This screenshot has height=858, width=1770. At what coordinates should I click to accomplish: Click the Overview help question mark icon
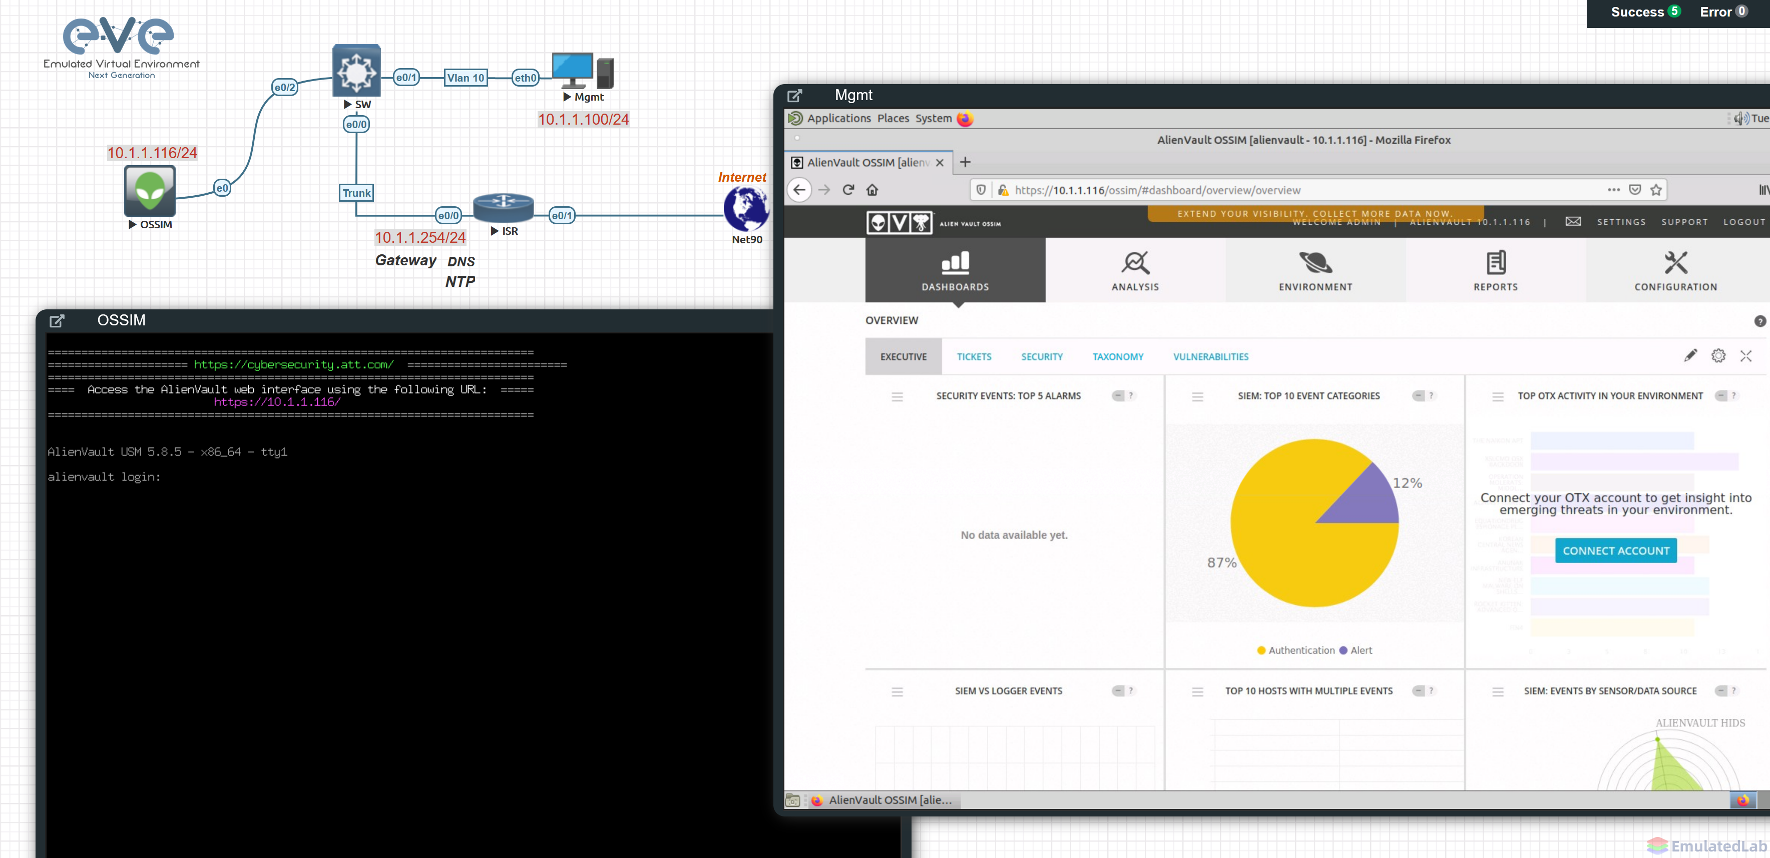(1759, 321)
